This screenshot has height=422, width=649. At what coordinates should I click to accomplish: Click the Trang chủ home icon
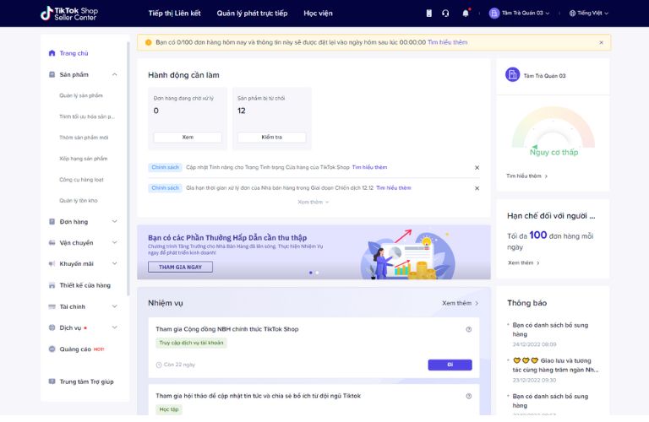(x=52, y=53)
